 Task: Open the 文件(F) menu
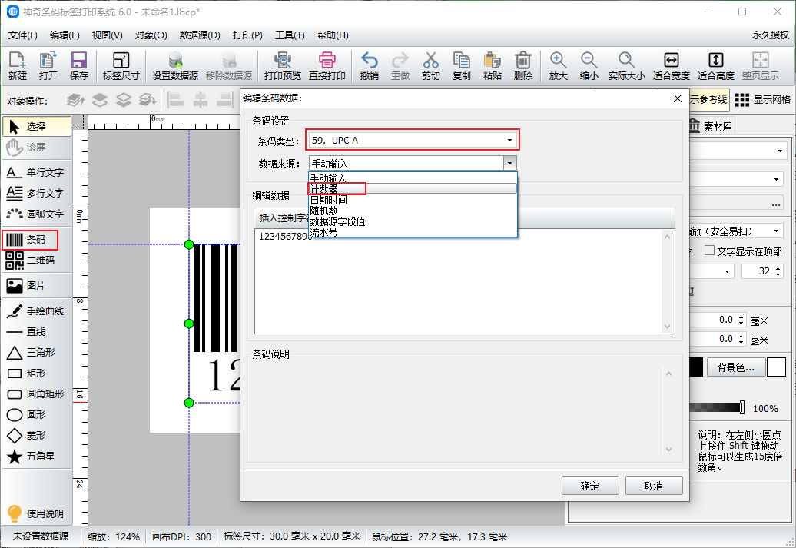tap(23, 35)
